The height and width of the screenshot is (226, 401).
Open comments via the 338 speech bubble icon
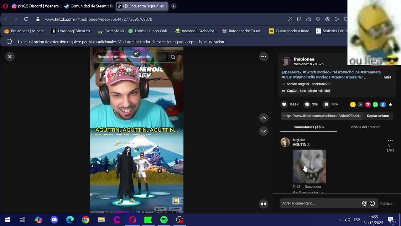[307, 105]
